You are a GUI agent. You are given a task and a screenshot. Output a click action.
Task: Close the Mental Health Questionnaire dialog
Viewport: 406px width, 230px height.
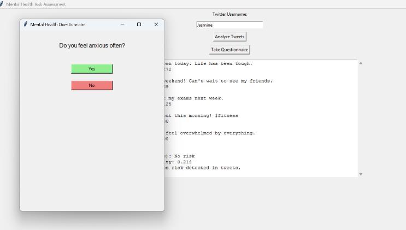point(156,25)
